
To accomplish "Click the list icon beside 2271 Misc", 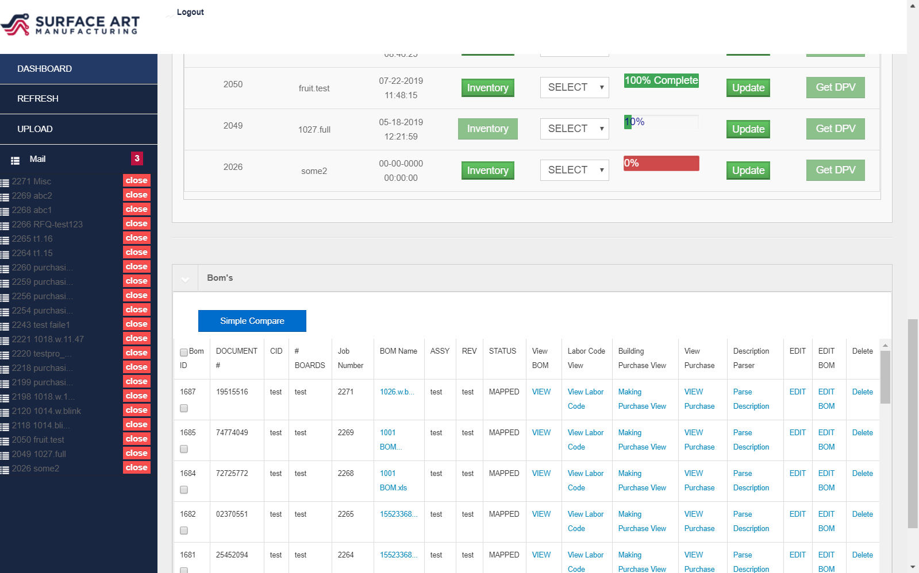I will point(5,183).
